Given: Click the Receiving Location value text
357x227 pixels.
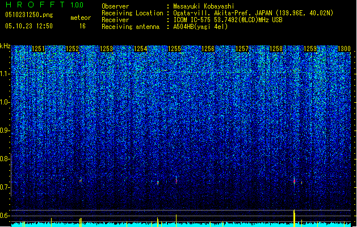Looking at the screenshot, I should pos(253,13).
